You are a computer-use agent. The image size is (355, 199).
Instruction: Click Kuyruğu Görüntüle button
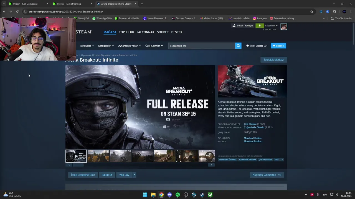tap(267, 175)
